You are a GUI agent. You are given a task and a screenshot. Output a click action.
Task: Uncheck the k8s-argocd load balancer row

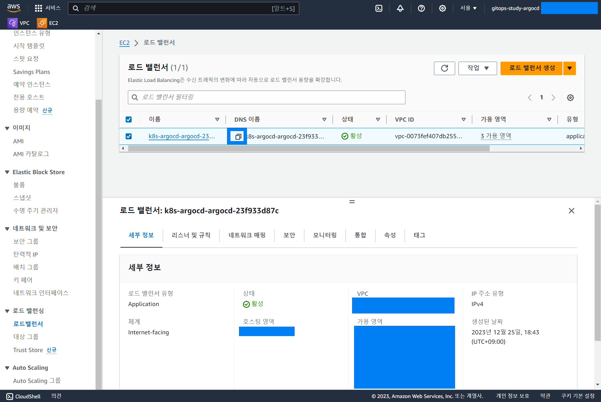[x=129, y=136]
